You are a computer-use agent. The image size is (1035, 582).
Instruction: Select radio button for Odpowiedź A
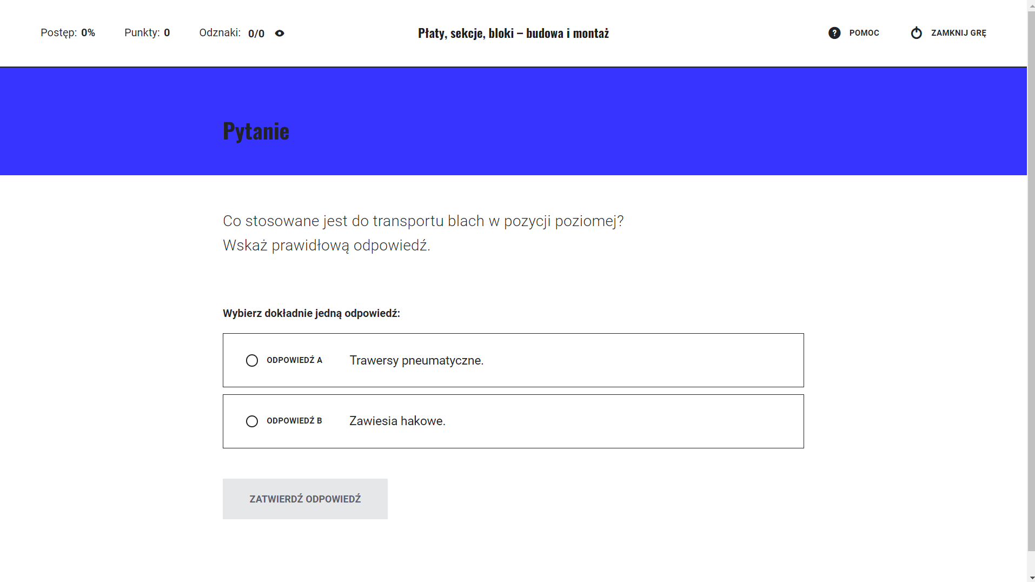pos(251,360)
